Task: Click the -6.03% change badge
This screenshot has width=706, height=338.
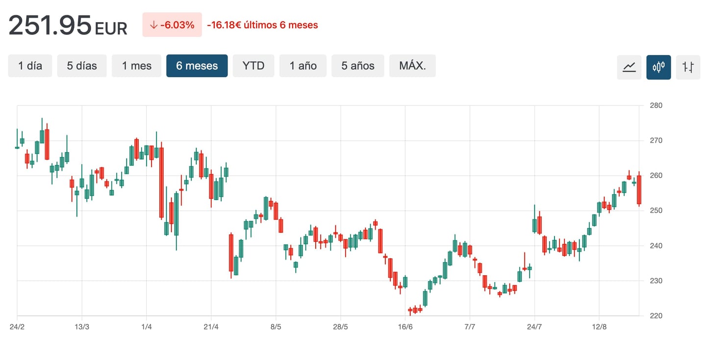Action: point(172,25)
